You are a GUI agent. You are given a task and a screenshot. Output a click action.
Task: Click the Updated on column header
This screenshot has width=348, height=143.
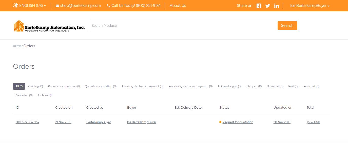pyautogui.click(x=283, y=108)
